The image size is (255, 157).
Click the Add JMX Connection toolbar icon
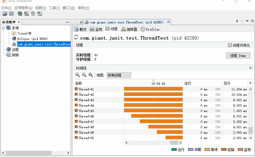[x=27, y=14]
